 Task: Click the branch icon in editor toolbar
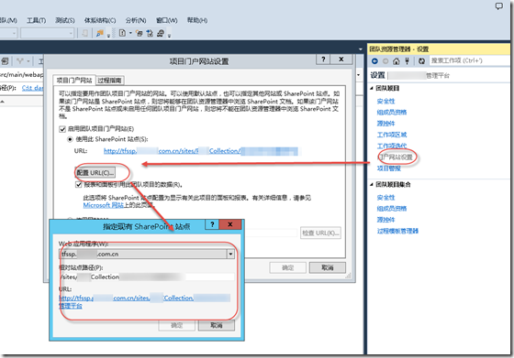(x=19, y=61)
